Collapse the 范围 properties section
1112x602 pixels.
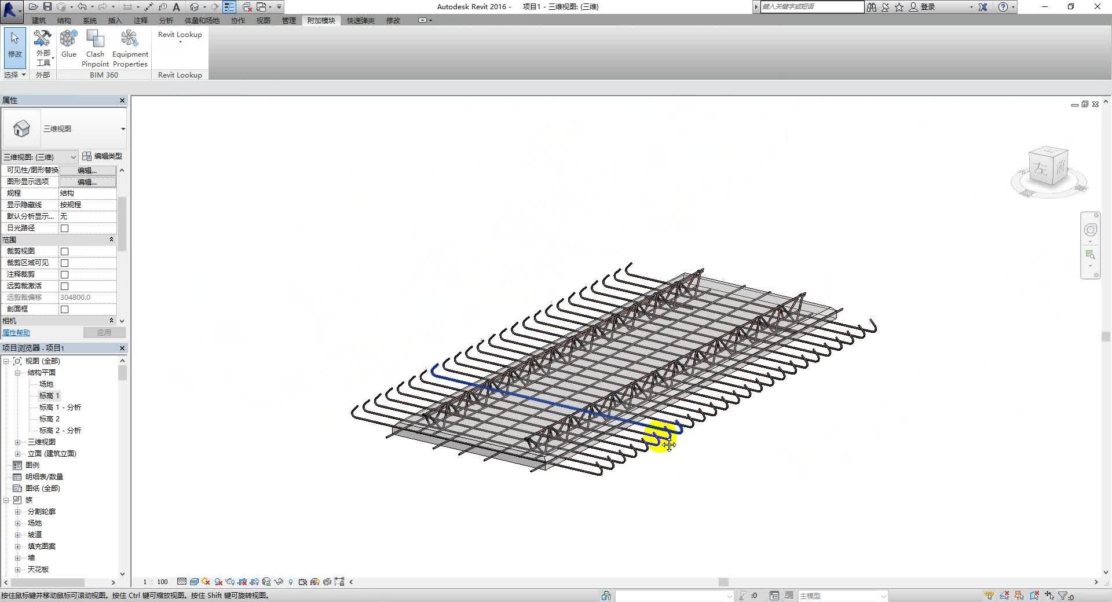coord(112,240)
